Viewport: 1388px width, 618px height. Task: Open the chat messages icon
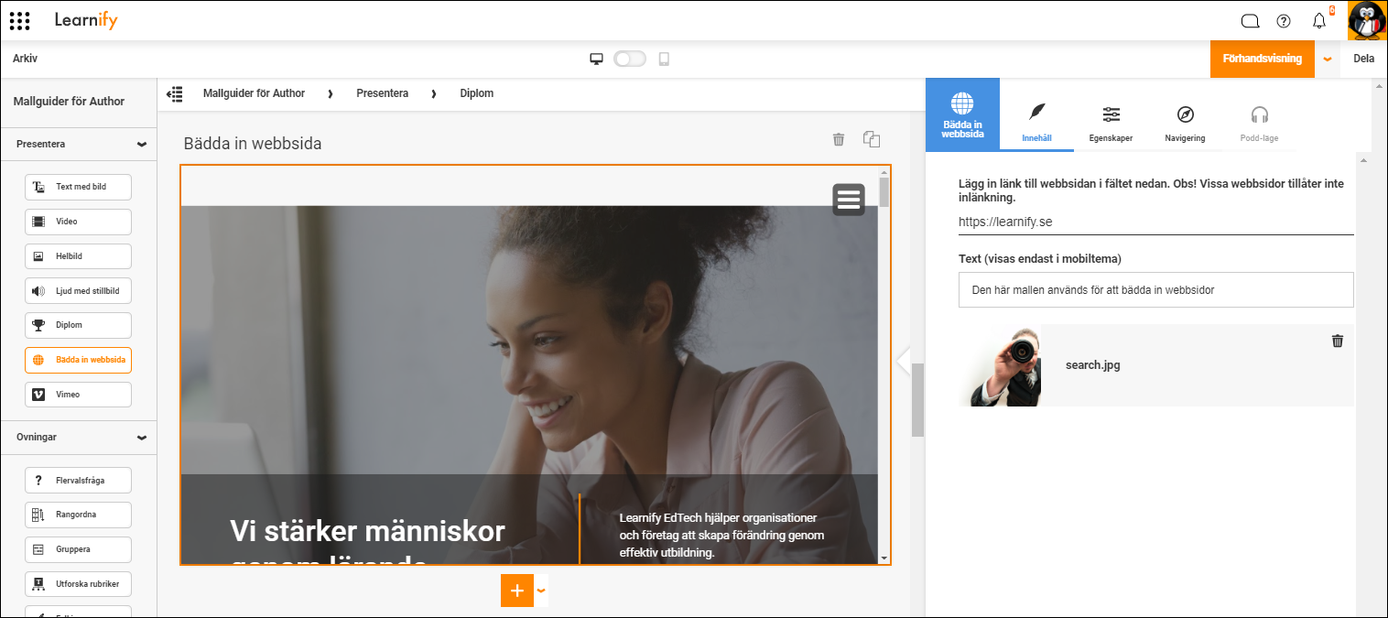1250,21
